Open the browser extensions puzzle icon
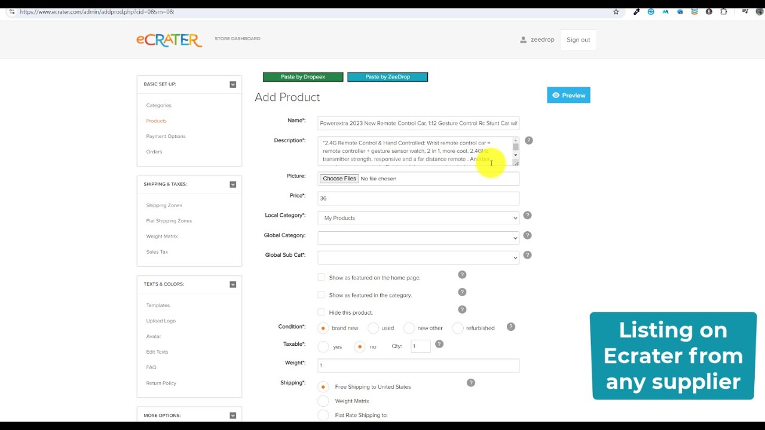 coord(724,11)
